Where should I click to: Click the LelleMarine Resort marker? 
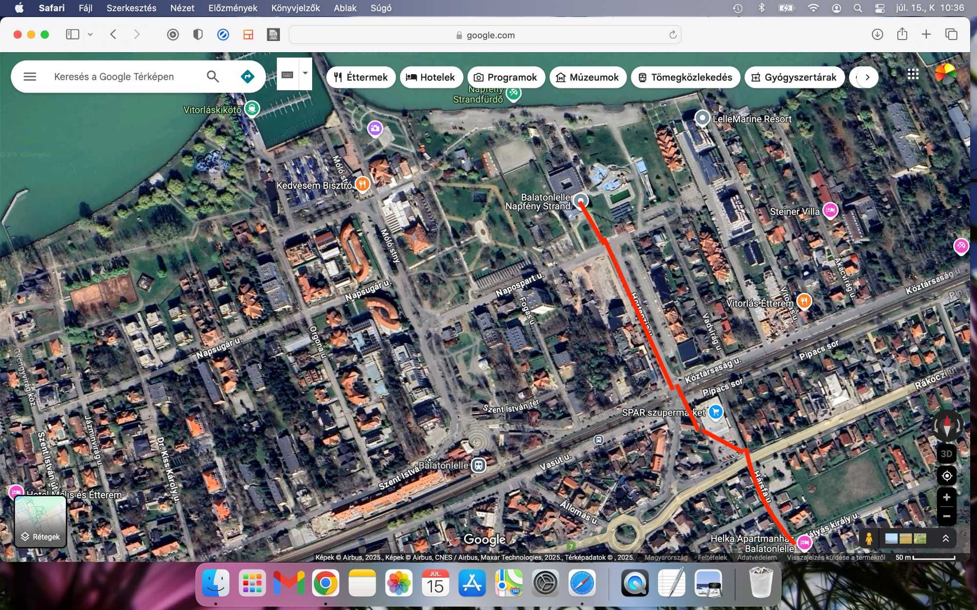tap(702, 118)
